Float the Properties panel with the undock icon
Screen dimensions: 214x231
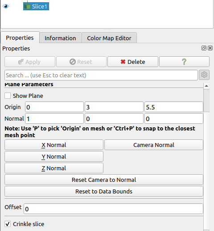coord(204,48)
